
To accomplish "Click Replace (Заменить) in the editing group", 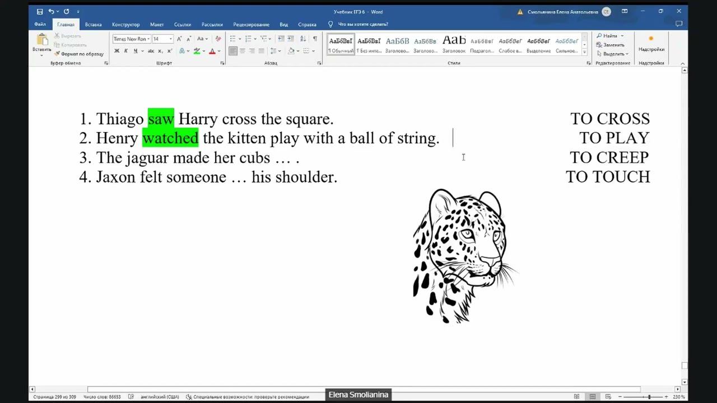I will tap(611, 45).
